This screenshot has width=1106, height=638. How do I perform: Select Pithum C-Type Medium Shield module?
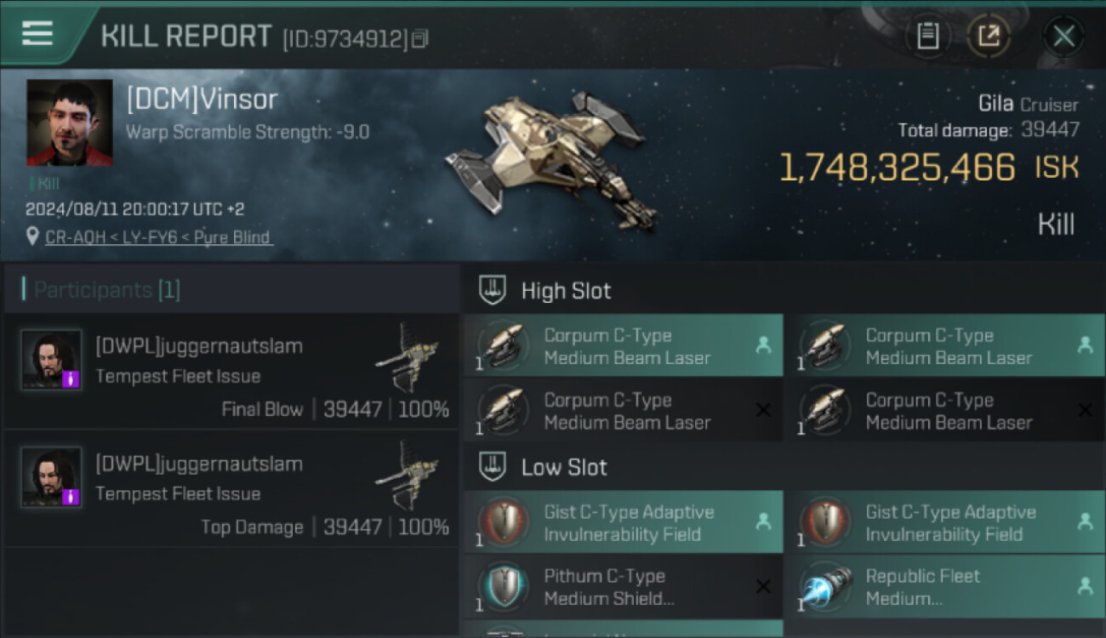pos(623,587)
